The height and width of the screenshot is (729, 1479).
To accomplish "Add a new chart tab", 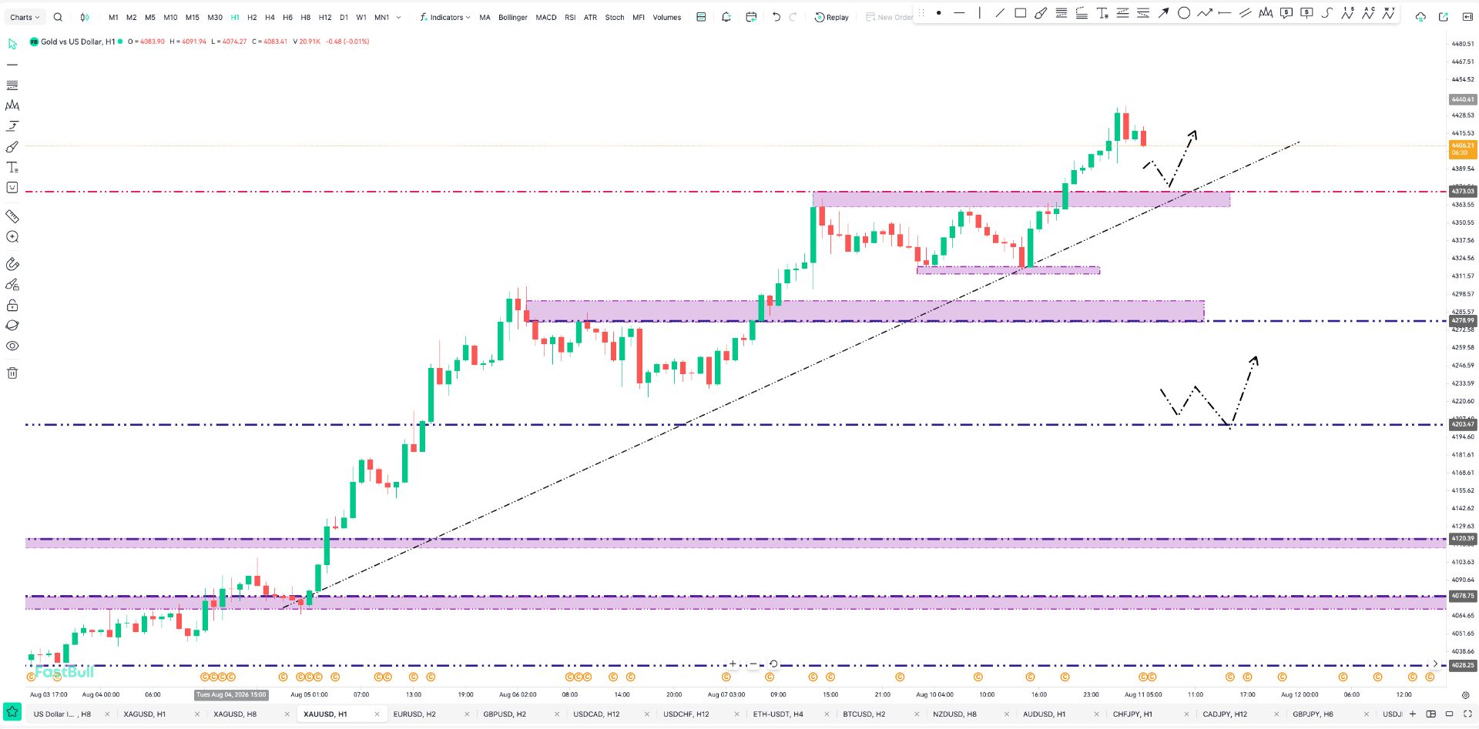I will [x=1413, y=714].
